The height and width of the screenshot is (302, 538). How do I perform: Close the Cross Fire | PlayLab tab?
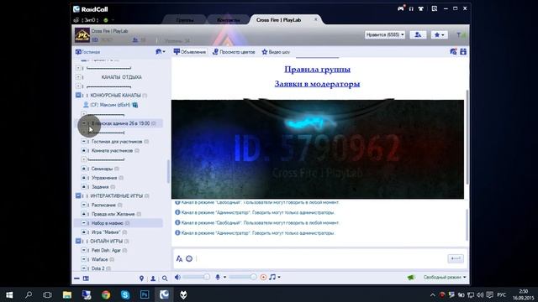316,19
